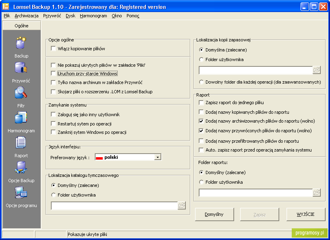
Task: Open the Backup sidebar icon
Action: click(21, 43)
